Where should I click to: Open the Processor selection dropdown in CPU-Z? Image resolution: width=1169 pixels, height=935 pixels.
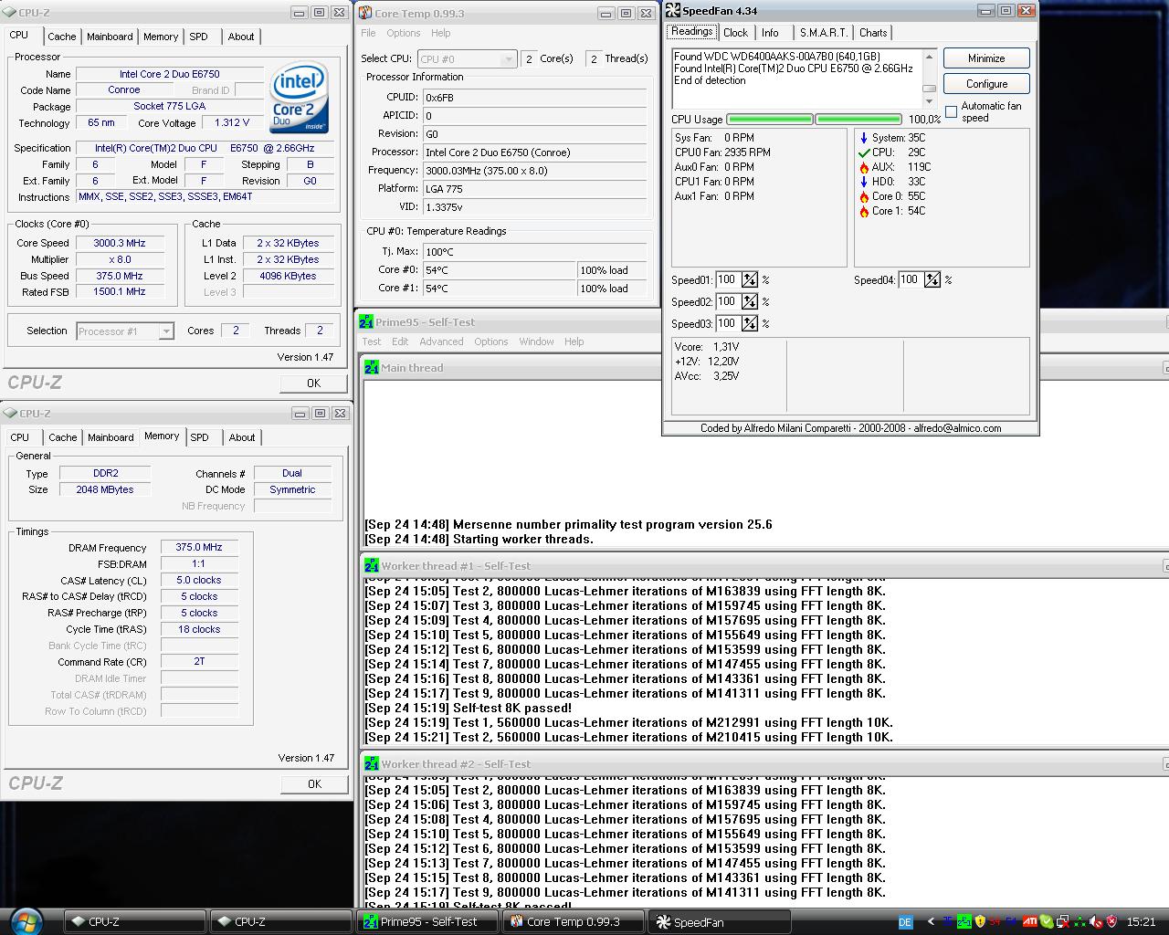point(166,331)
